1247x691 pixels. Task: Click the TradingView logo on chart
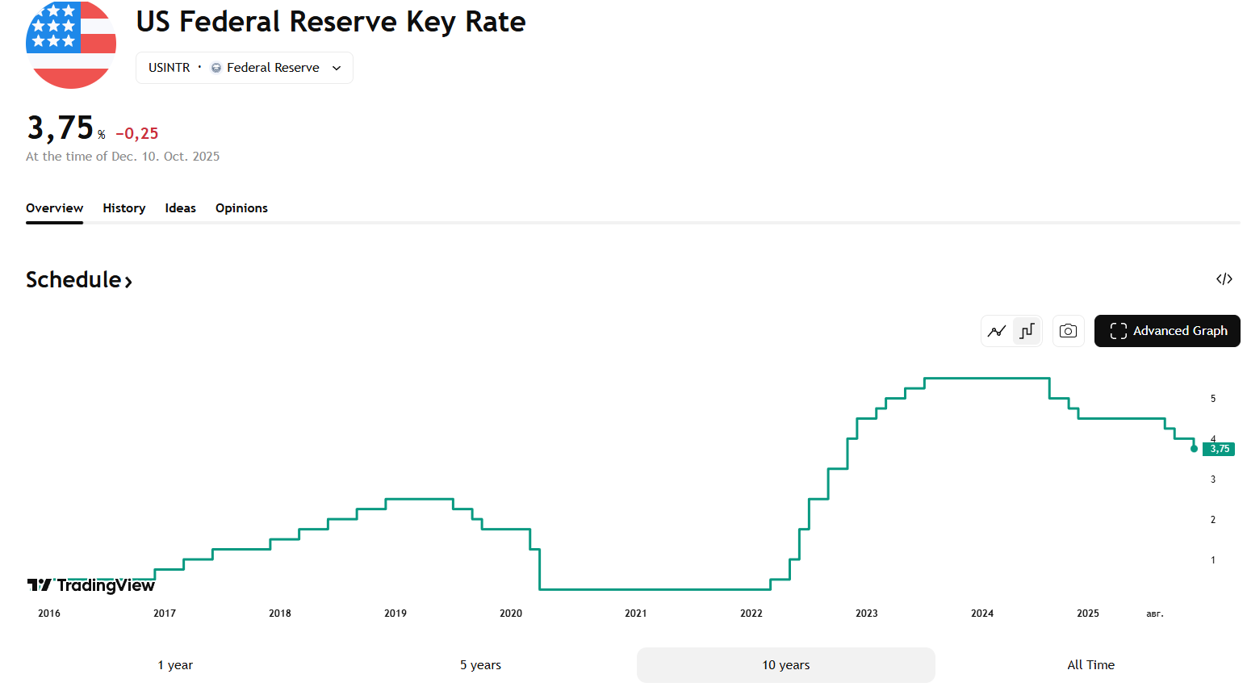click(90, 585)
